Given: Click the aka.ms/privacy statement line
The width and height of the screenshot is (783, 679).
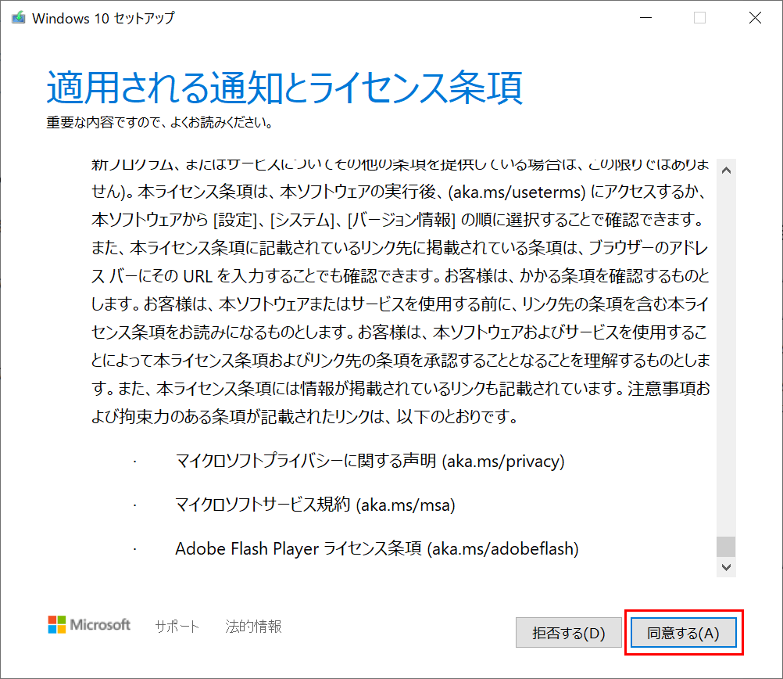Looking at the screenshot, I should point(370,462).
